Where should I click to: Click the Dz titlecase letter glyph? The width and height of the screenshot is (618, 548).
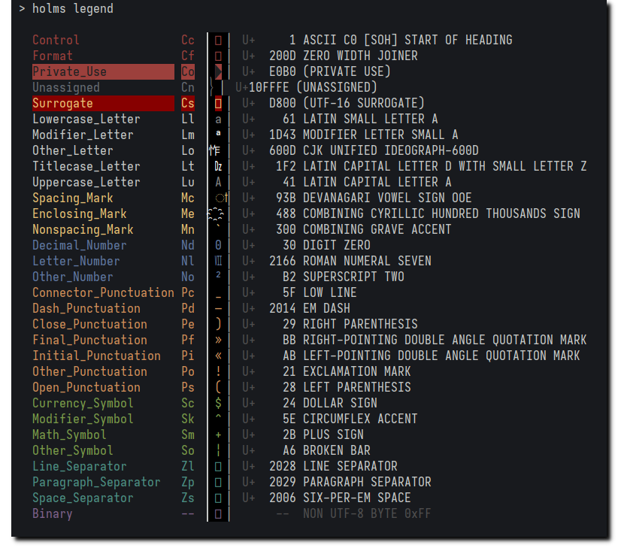click(x=218, y=166)
